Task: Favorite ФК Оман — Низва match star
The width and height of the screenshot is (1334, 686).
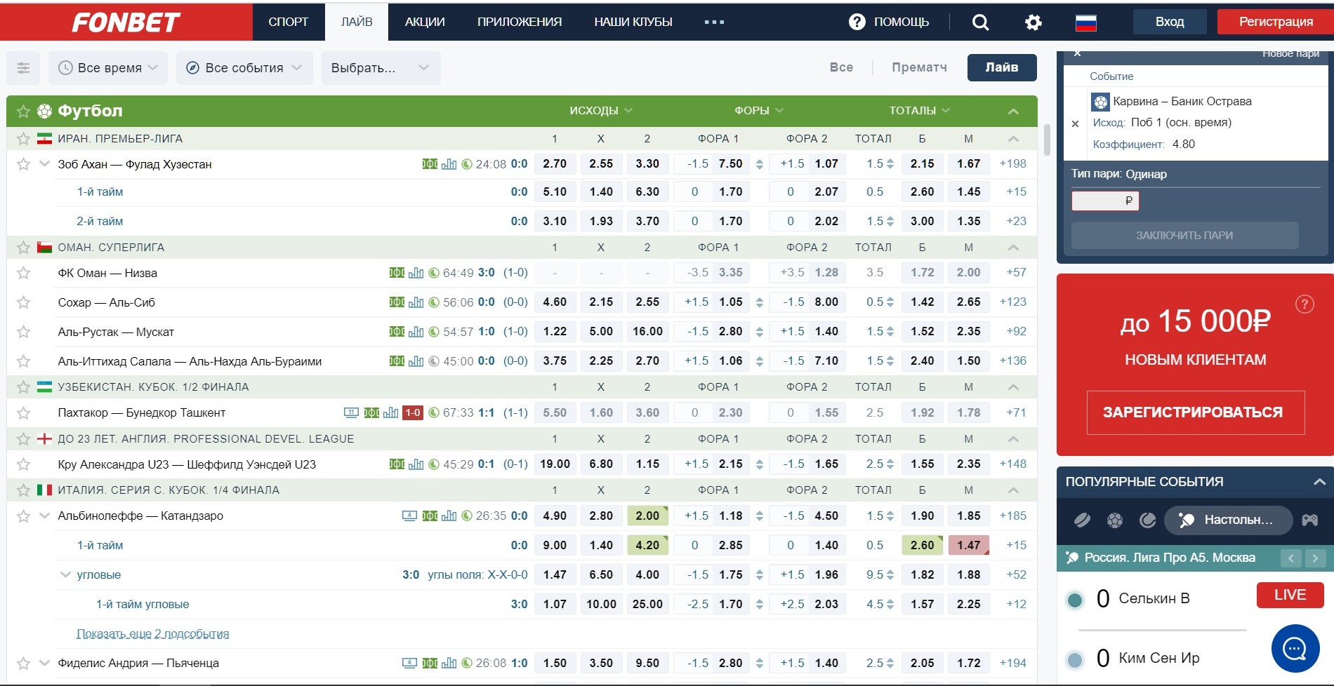Action: 23,273
